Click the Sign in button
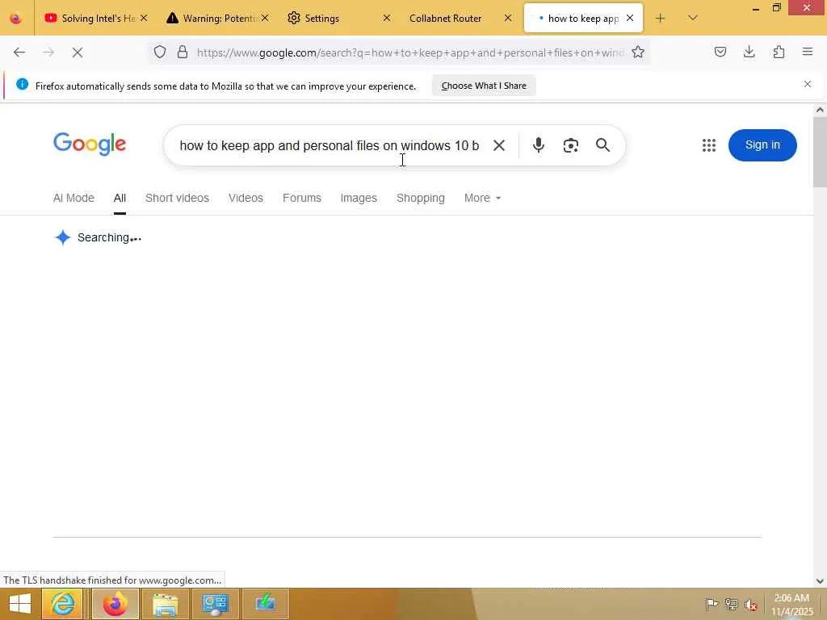 pyautogui.click(x=762, y=145)
